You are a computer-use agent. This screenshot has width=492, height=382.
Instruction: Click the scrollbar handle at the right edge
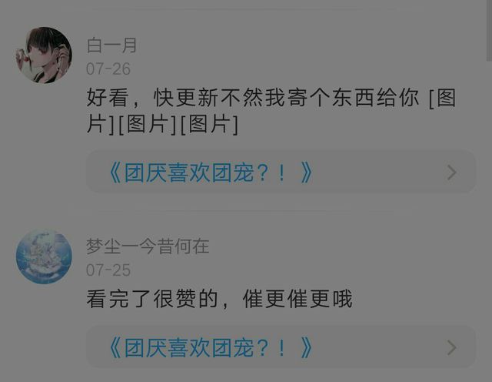click(x=489, y=31)
